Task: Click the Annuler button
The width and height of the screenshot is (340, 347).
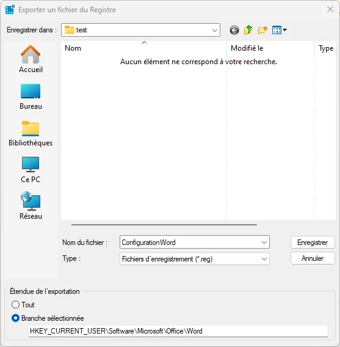Action: click(313, 258)
